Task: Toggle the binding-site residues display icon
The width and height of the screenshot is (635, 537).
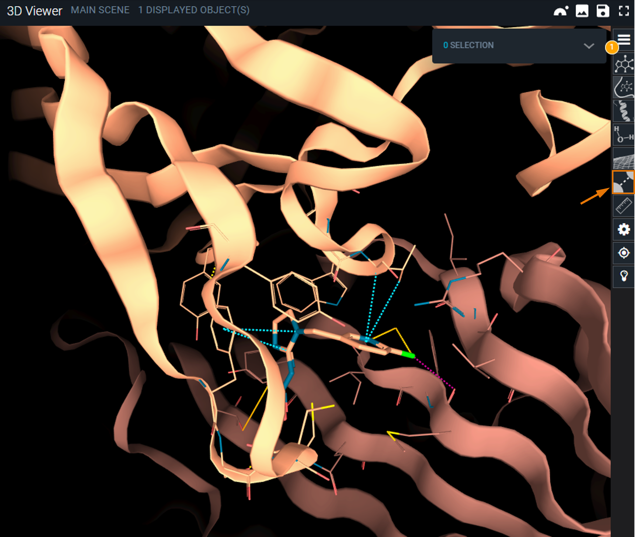Action: pos(624,87)
